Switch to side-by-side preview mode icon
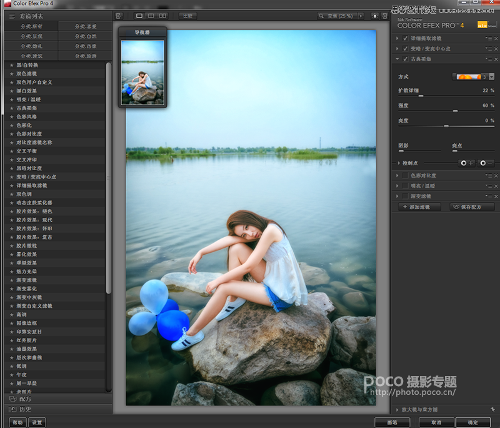 point(163,16)
